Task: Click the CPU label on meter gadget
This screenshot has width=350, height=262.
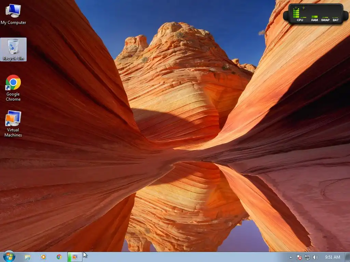Action: click(x=300, y=20)
